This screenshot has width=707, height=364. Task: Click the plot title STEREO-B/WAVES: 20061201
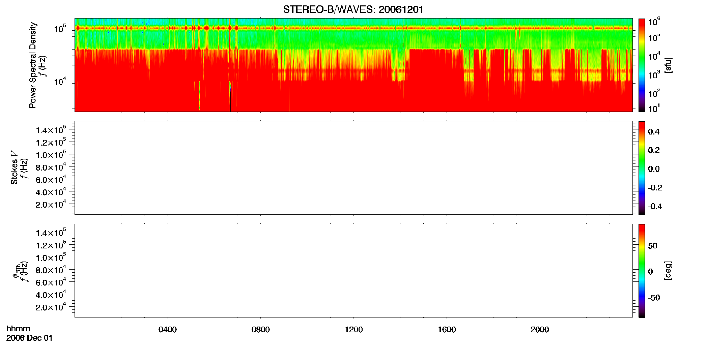point(353,9)
